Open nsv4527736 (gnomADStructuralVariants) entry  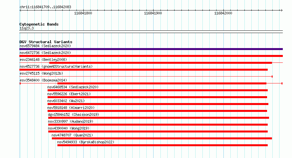(x=56, y=66)
